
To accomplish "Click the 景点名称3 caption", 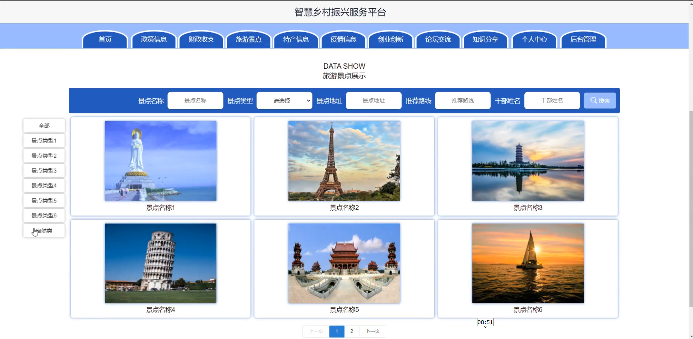I will pos(528,208).
